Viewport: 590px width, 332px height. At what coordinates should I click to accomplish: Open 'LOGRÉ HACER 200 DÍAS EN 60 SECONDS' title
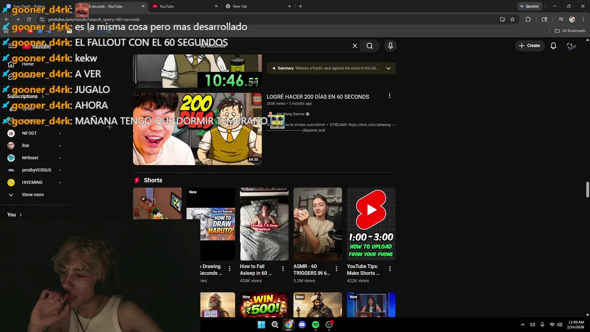(318, 97)
